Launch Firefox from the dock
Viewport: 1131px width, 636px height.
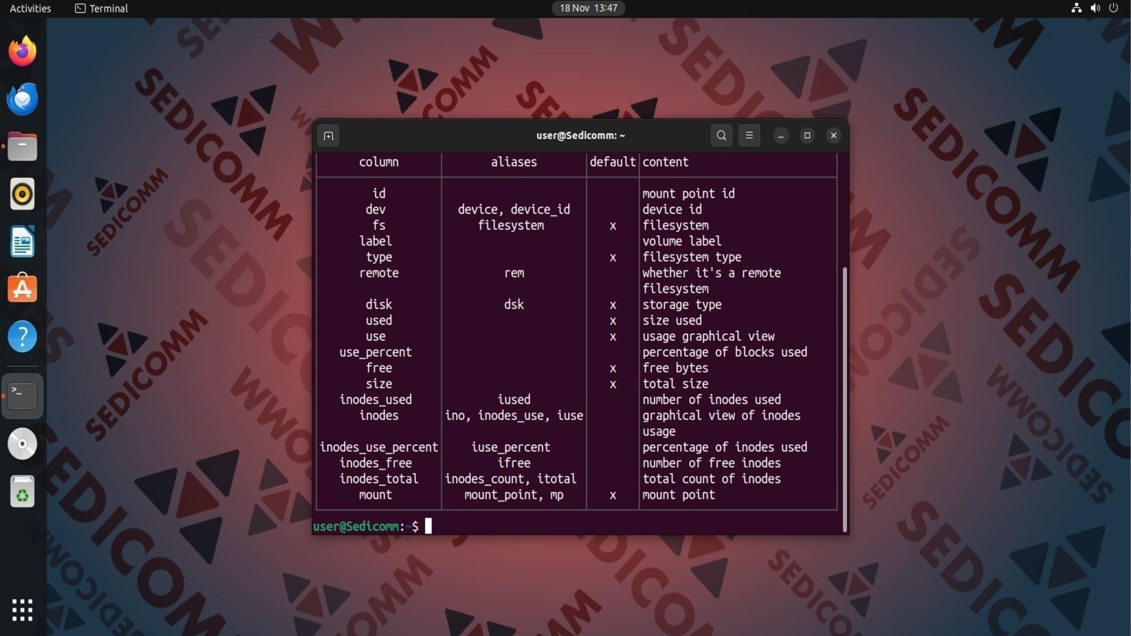coord(22,52)
